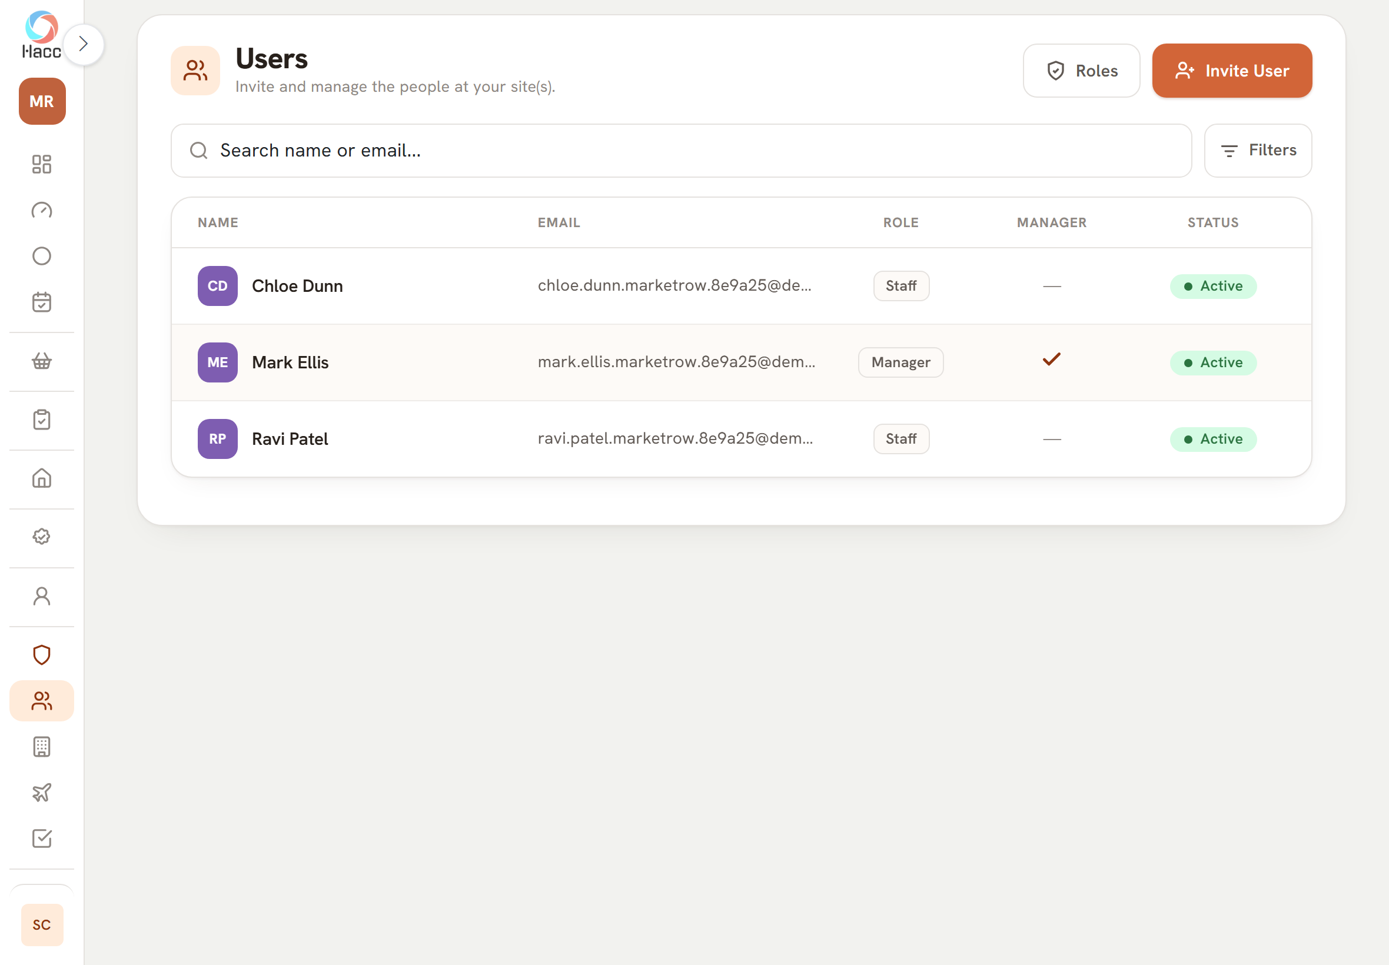Image resolution: width=1389 pixels, height=965 pixels.
Task: Sort by the NAME column header
Action: [218, 222]
